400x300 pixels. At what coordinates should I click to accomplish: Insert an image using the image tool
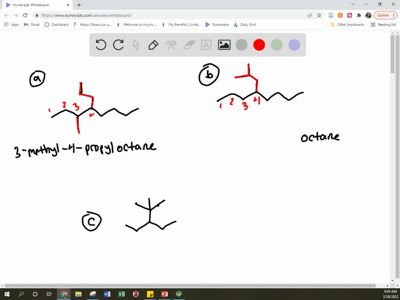[224, 45]
